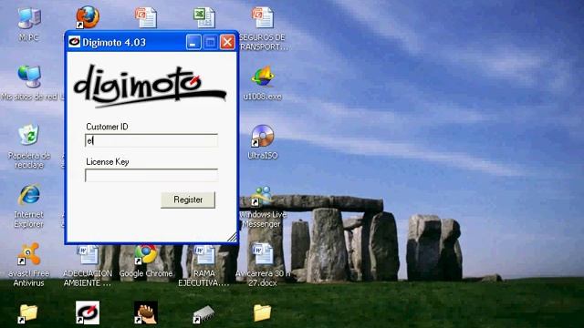Open Windows Live Messenger shortcut
Viewport: 584px width, 328px height.
pos(263,195)
